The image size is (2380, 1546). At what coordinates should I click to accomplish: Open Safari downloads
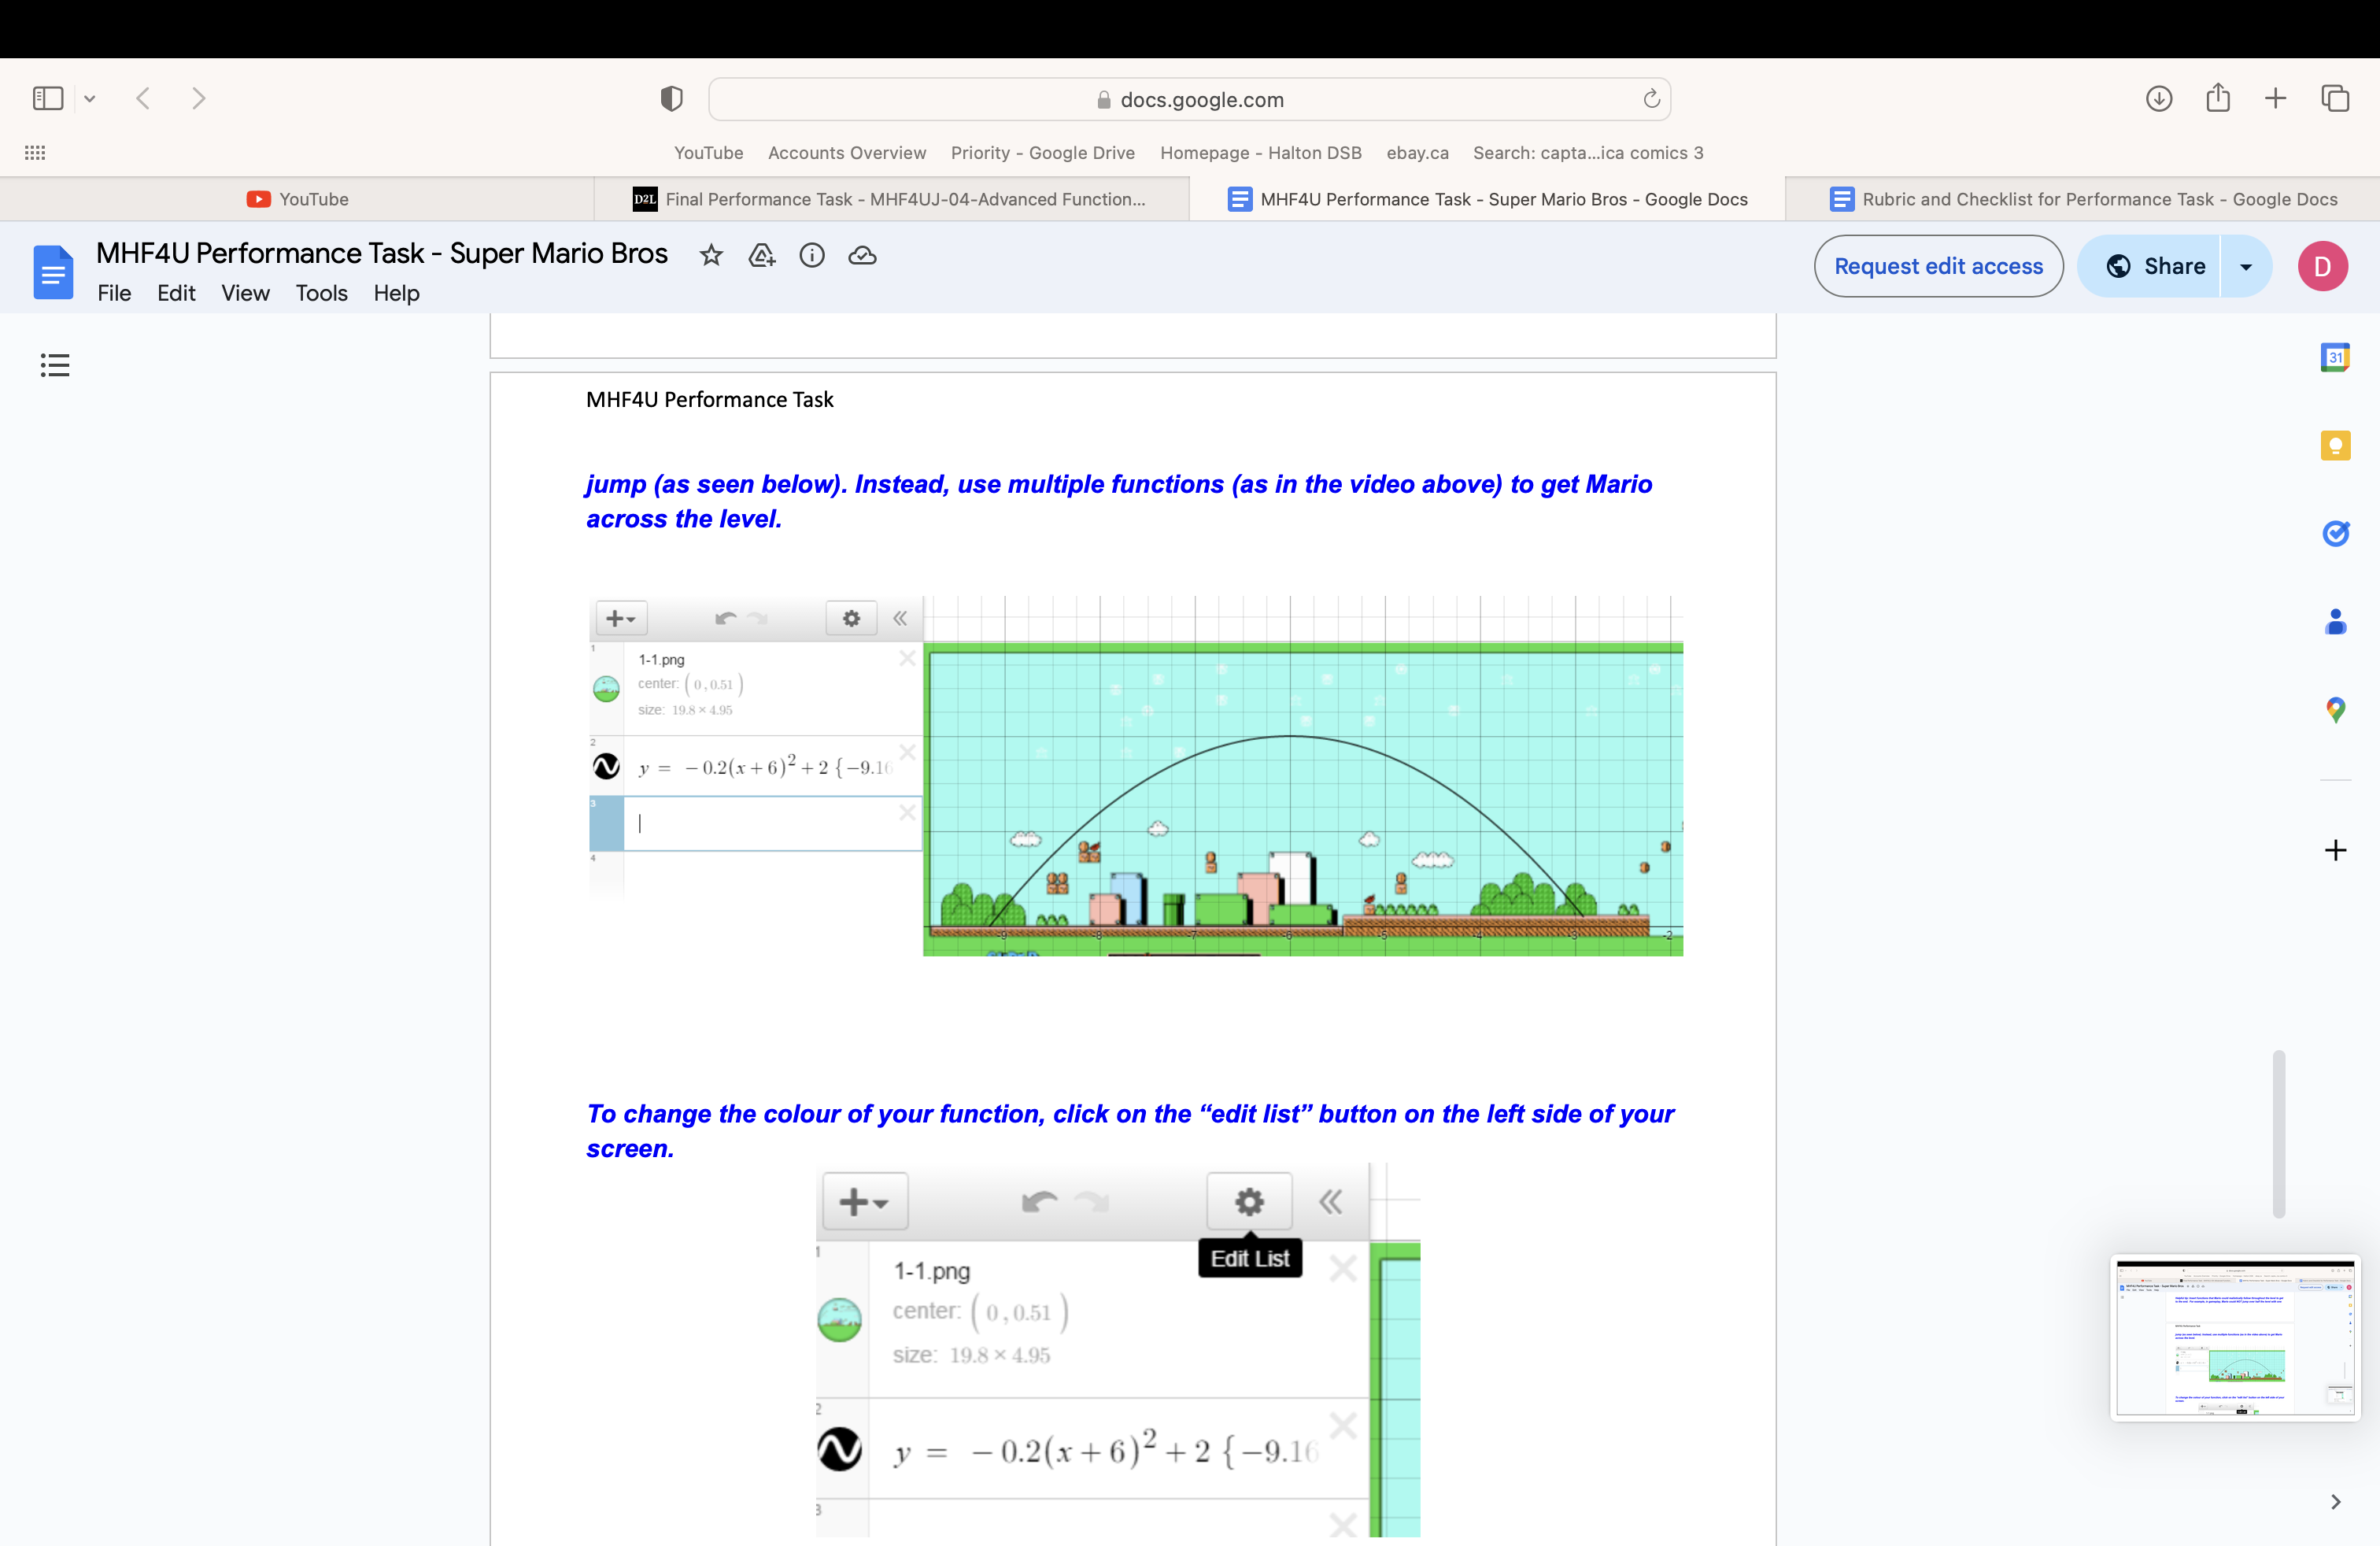point(2159,98)
